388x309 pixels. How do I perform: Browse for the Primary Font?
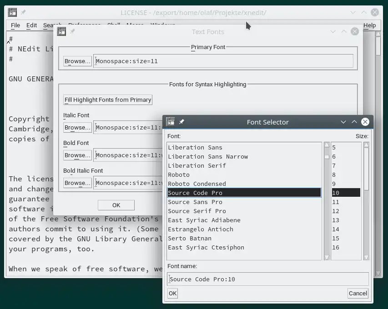point(77,61)
